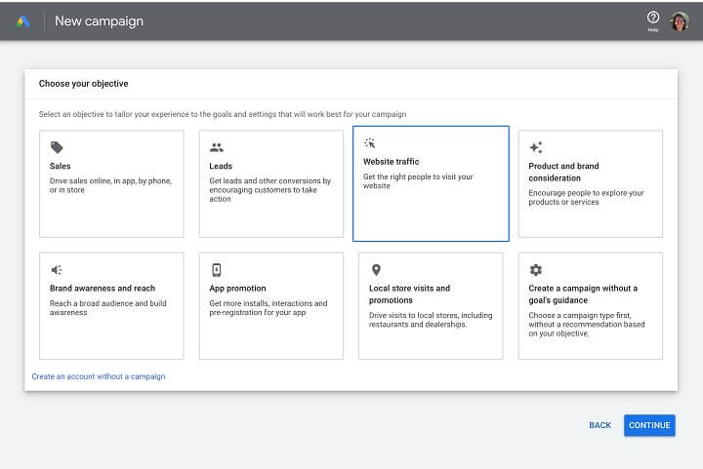Open the user profile avatar

tap(680, 21)
